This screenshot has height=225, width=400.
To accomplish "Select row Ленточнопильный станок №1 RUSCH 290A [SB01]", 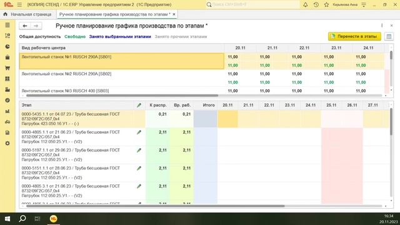I will (x=122, y=61).
